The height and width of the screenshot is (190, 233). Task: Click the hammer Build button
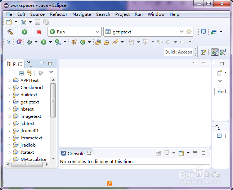tap(10, 32)
